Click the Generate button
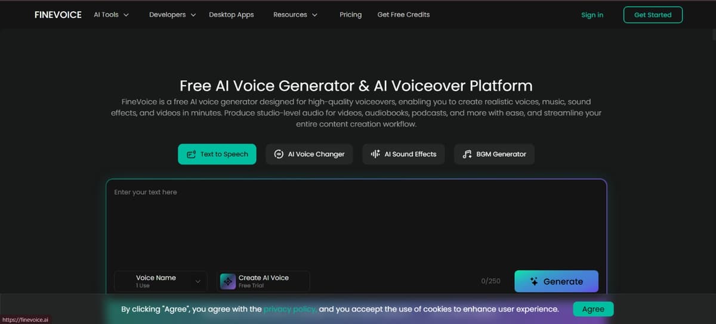This screenshot has height=324, width=716. (556, 281)
